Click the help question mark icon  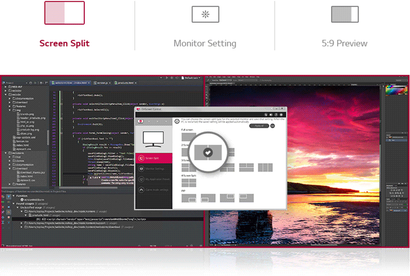click(276, 115)
